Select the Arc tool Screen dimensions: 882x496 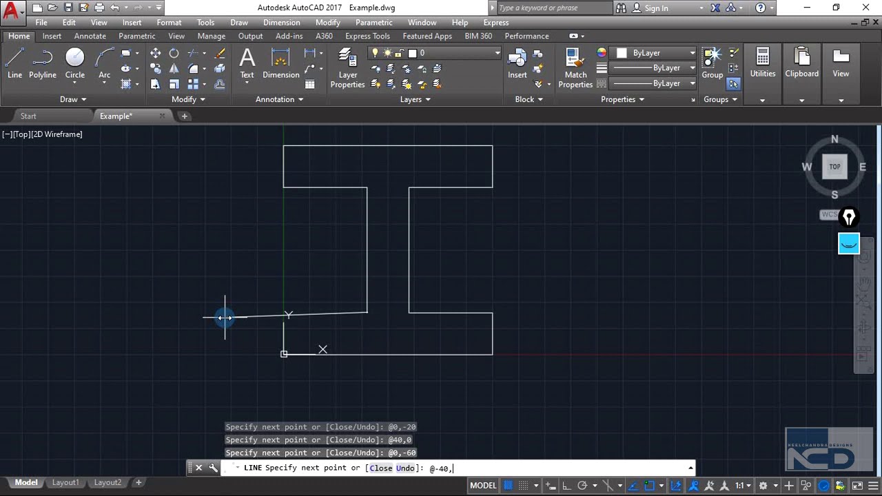tap(104, 63)
